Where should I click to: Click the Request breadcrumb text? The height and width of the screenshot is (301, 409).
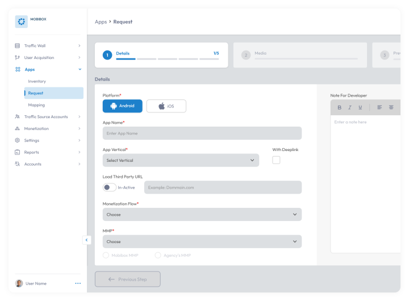(123, 22)
